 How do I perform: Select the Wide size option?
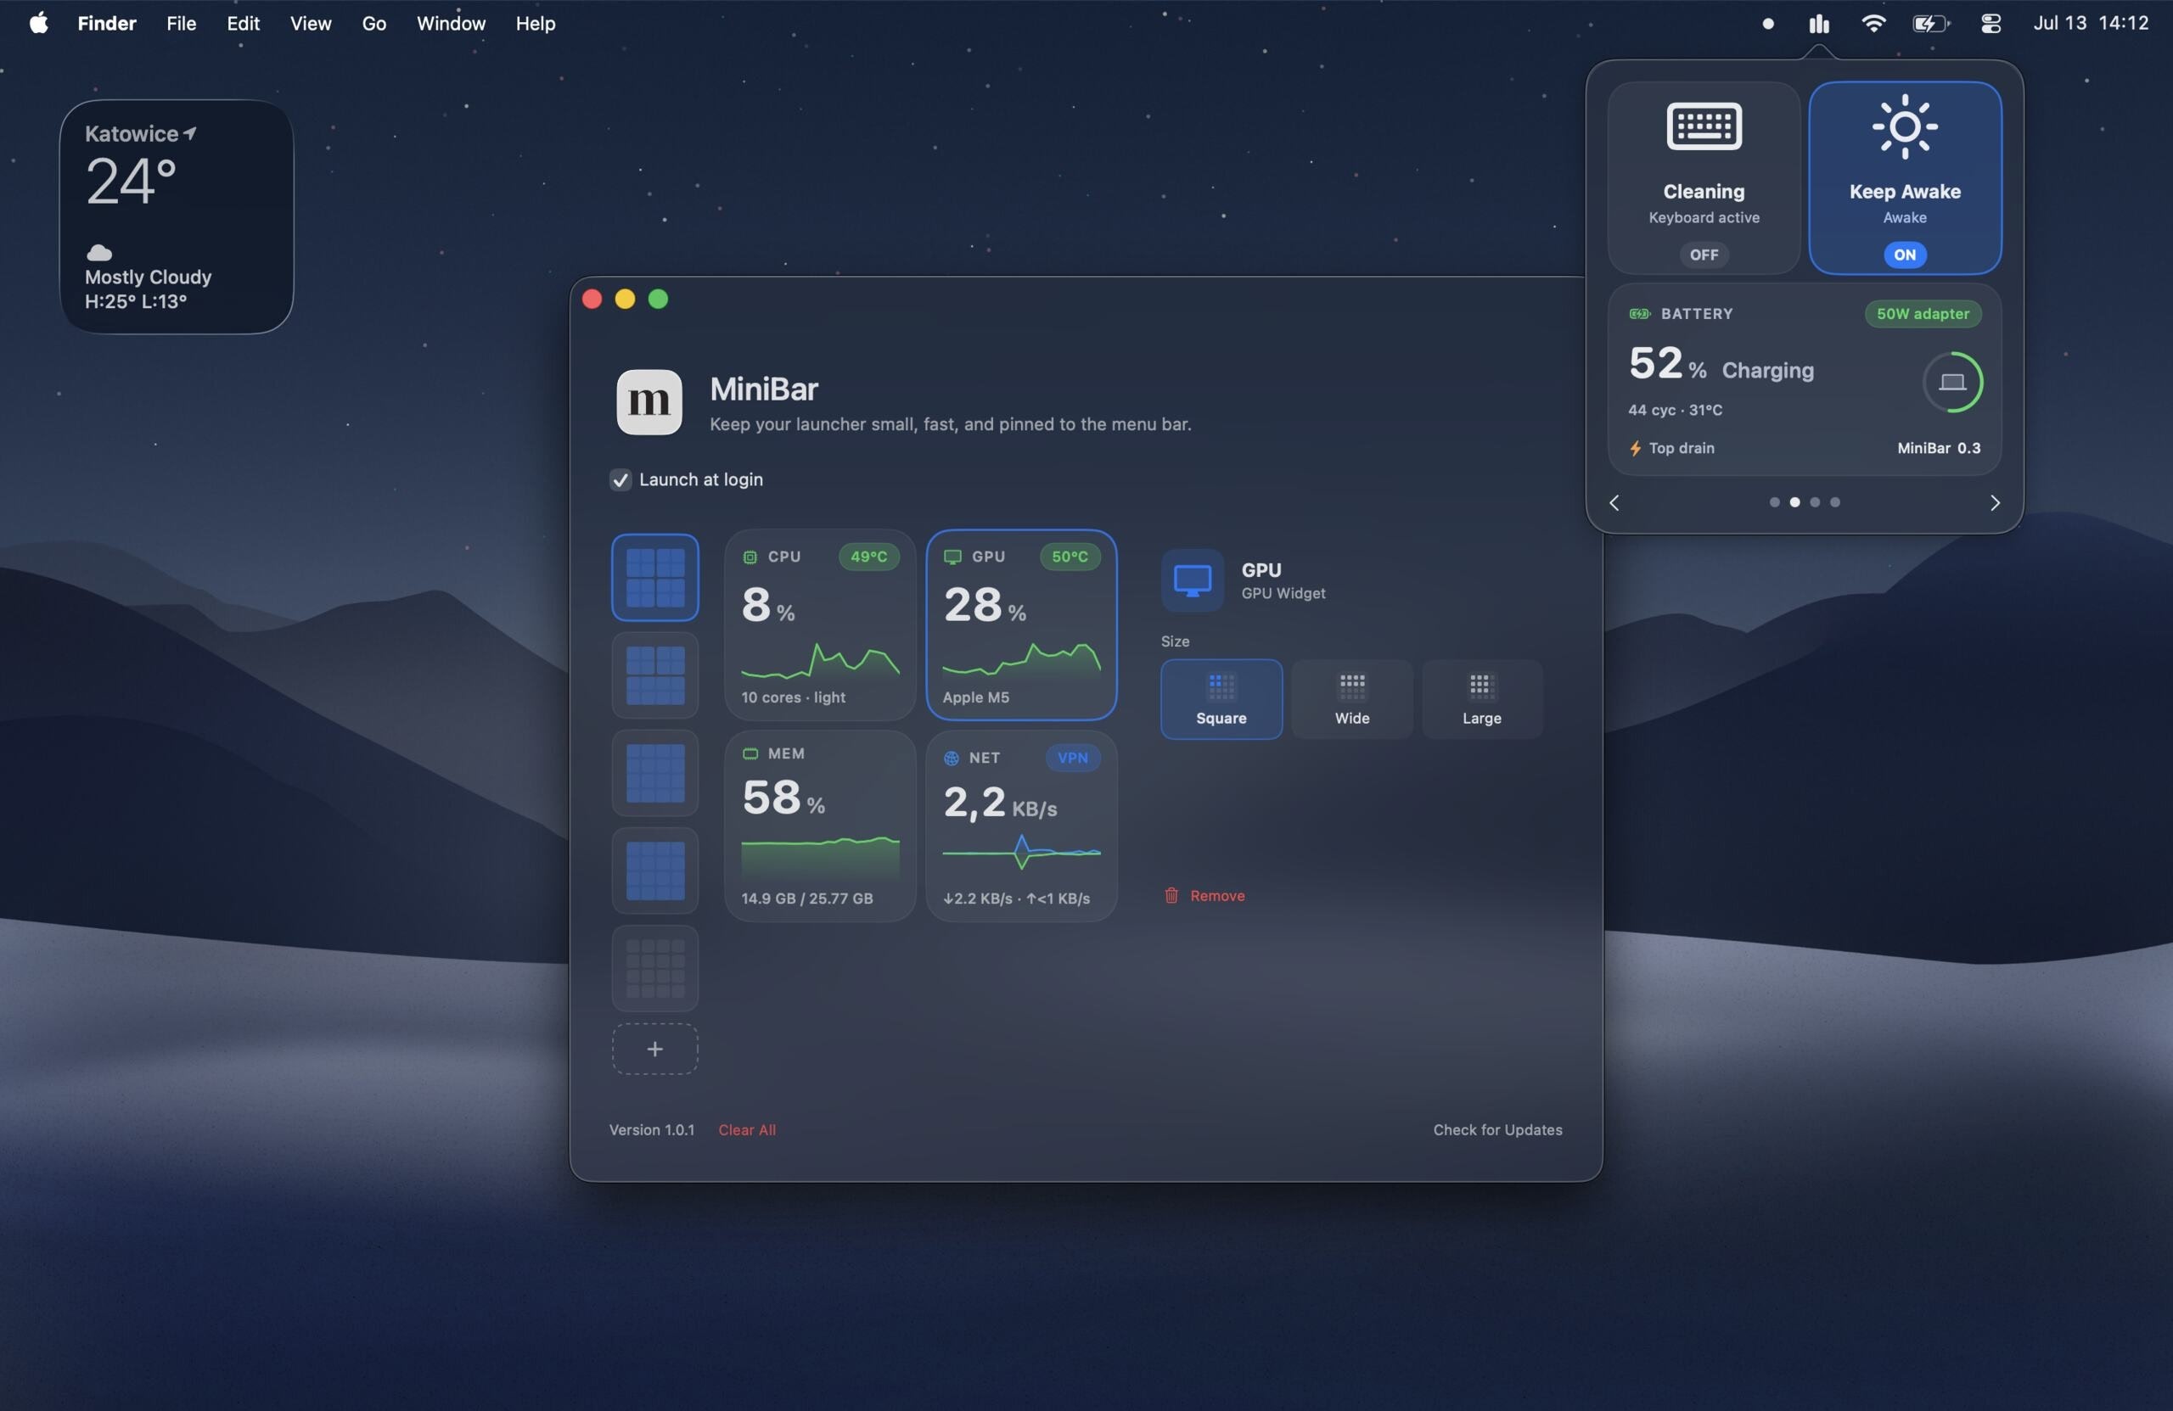[x=1352, y=699]
